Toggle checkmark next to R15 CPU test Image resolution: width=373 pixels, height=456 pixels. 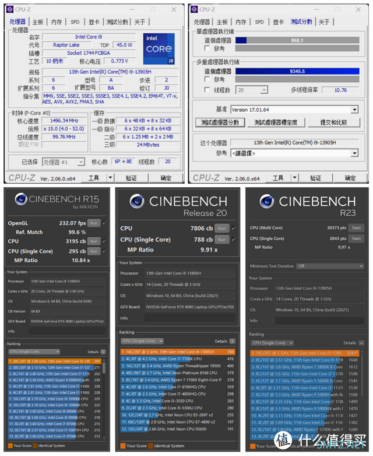point(104,241)
